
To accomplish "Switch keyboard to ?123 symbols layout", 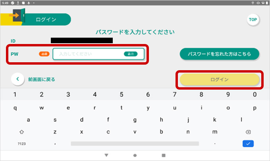I will [21, 144].
